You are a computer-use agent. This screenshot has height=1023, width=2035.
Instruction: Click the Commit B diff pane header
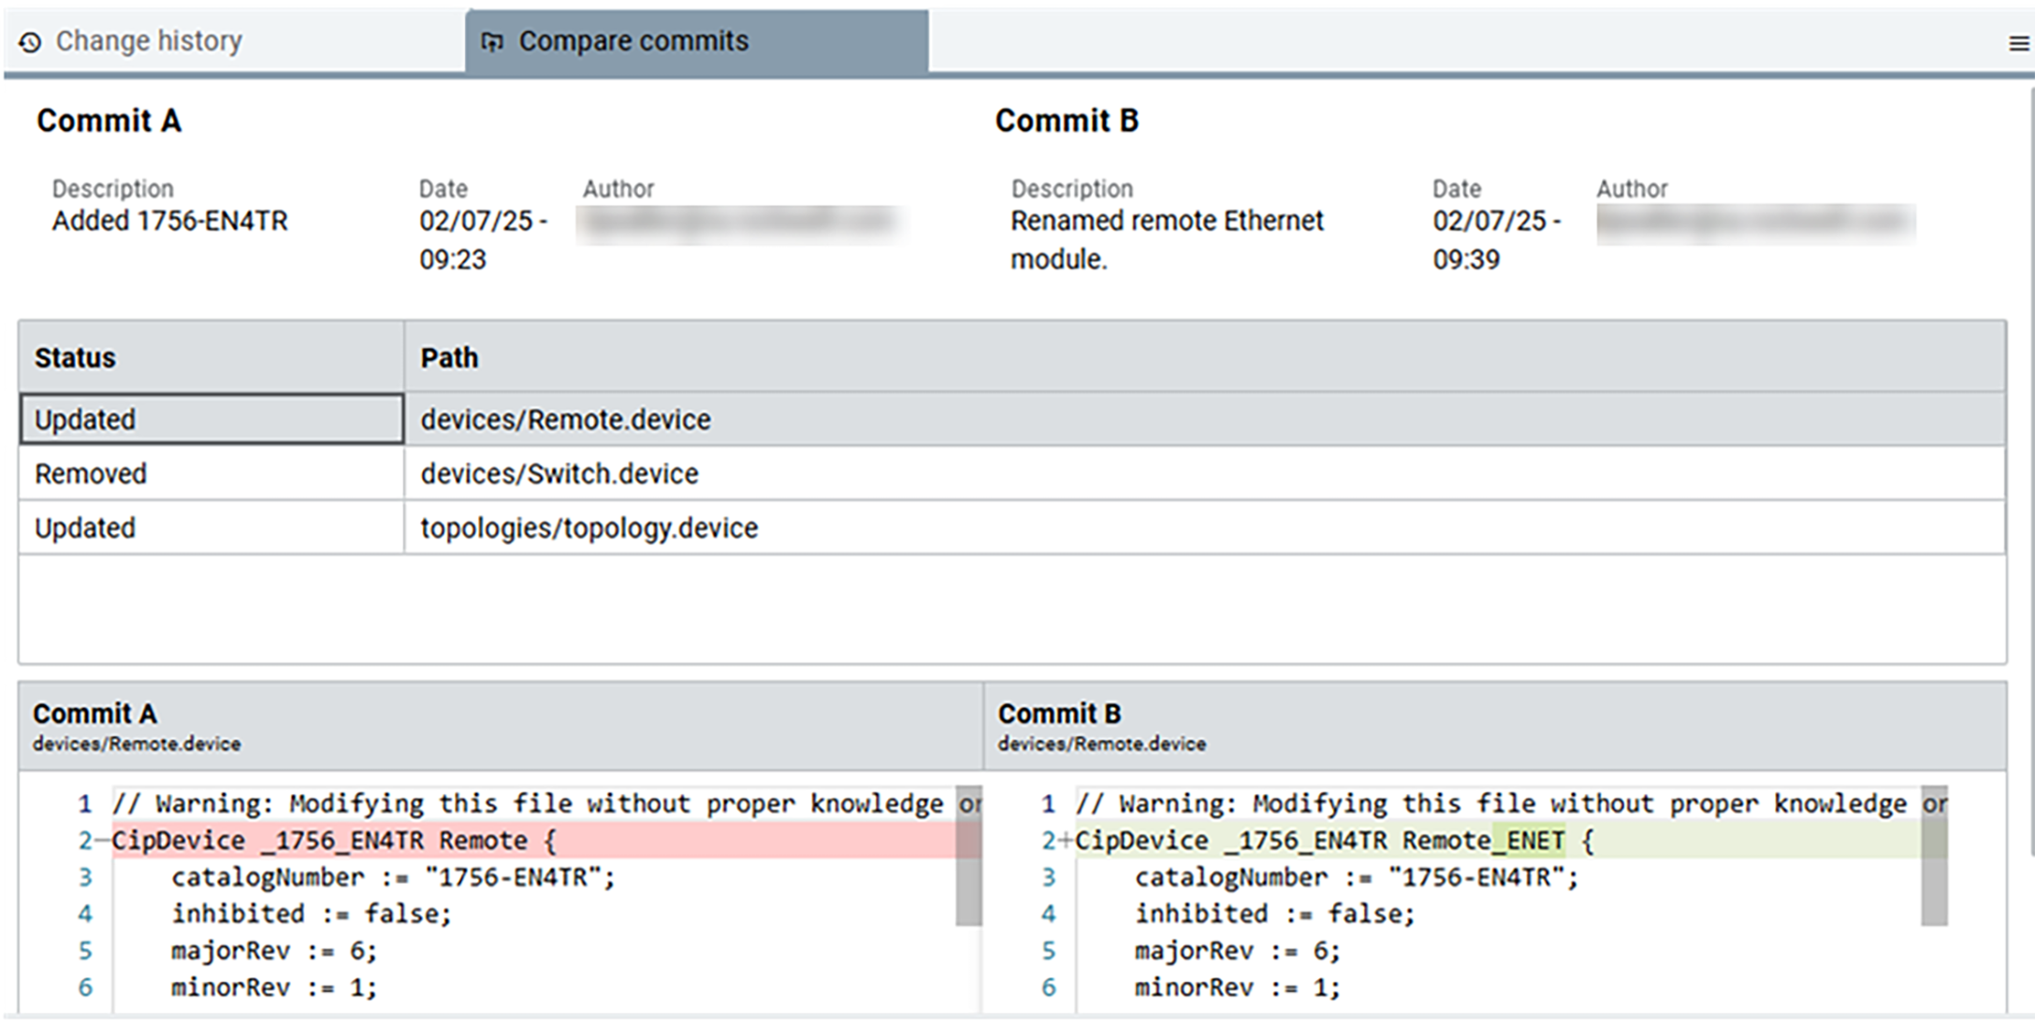(x=1494, y=726)
